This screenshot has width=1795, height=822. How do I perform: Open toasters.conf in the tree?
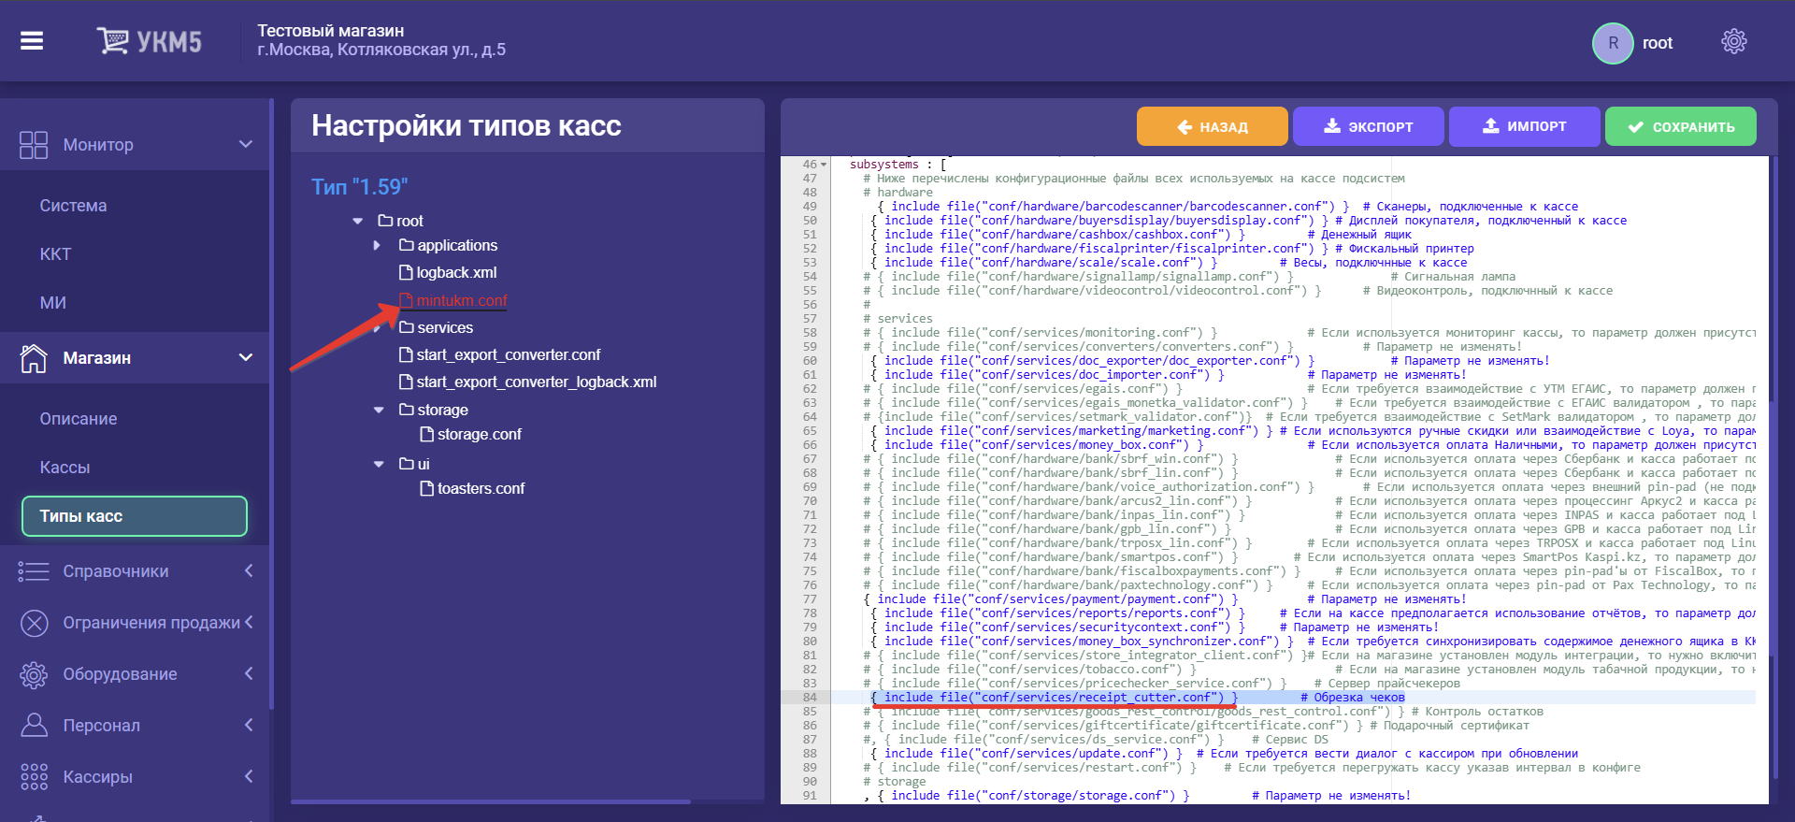[481, 488]
